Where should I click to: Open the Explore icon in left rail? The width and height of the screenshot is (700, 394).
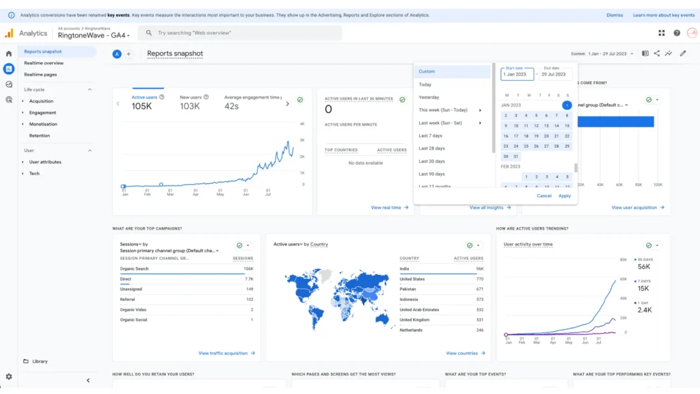click(8, 84)
